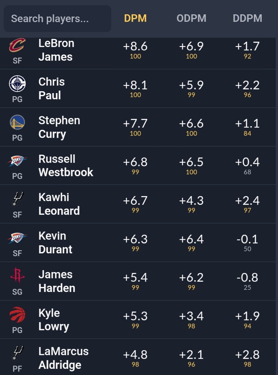Sort by the ODPM column header
This screenshot has width=278, height=375.
point(191,18)
